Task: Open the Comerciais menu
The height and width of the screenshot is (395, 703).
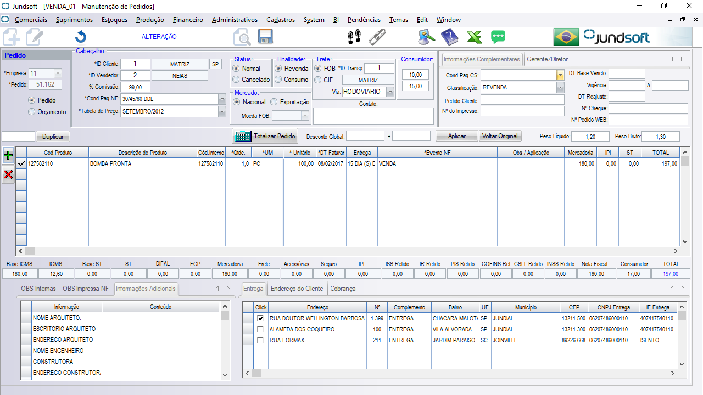Action: 31,20
